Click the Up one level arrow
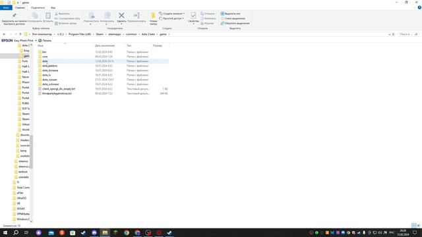Image resolution: width=422 pixels, height=237 pixels. coord(20,34)
